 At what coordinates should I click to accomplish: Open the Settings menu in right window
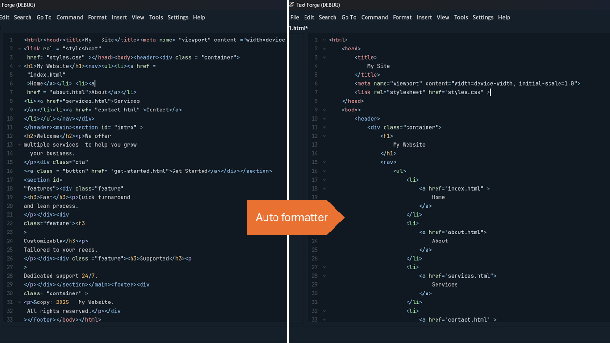(483, 17)
